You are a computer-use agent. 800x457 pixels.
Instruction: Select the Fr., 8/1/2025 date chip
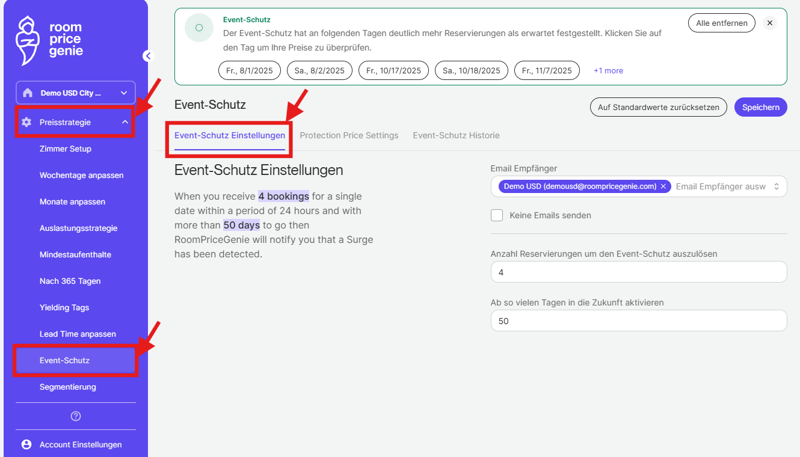249,70
